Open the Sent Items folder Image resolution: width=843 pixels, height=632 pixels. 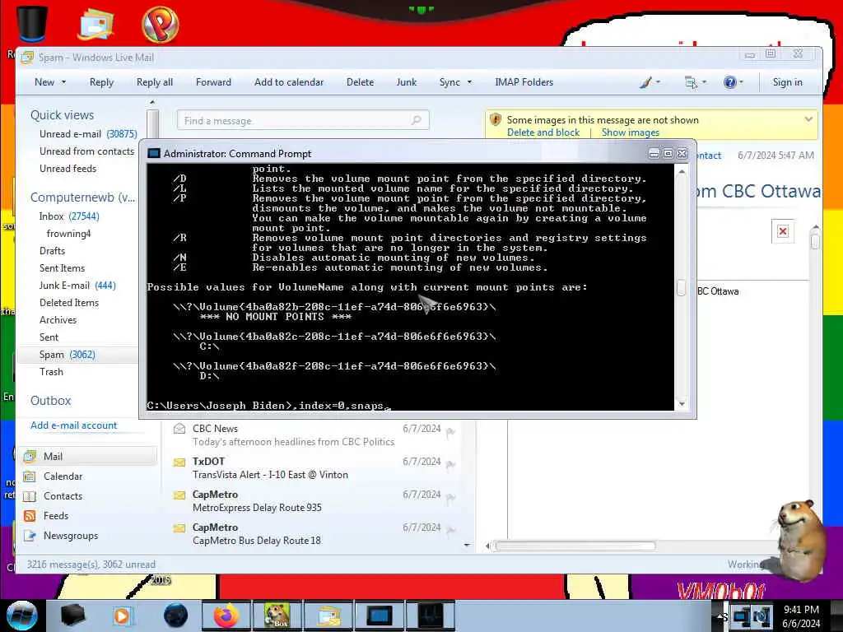[62, 268]
